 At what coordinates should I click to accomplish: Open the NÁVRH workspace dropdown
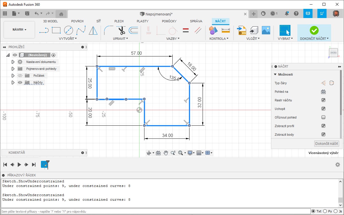click(19, 30)
